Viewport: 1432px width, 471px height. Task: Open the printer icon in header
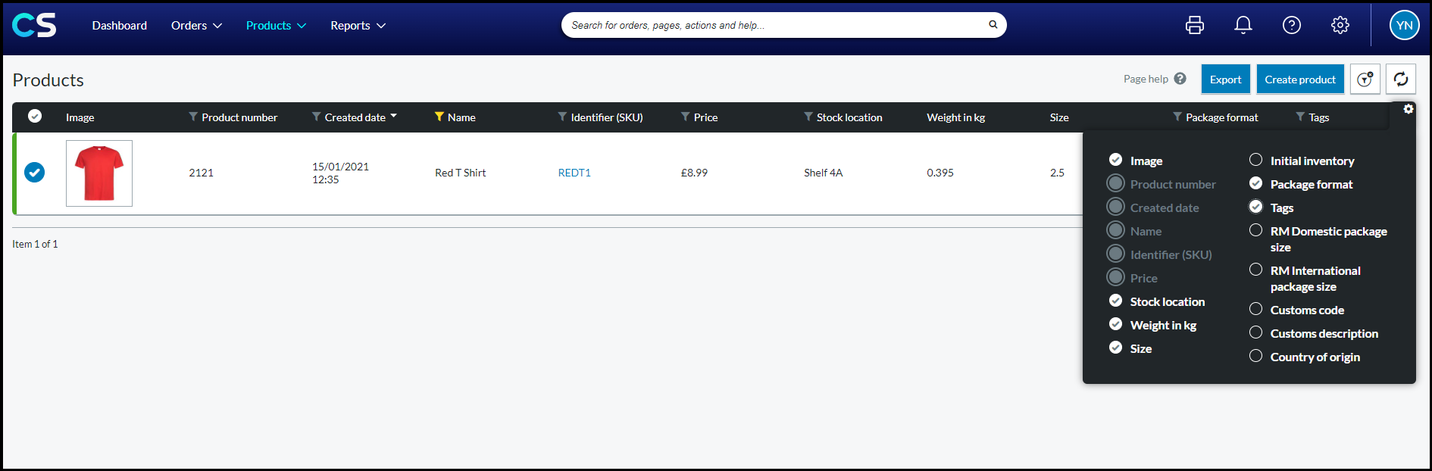(1195, 25)
